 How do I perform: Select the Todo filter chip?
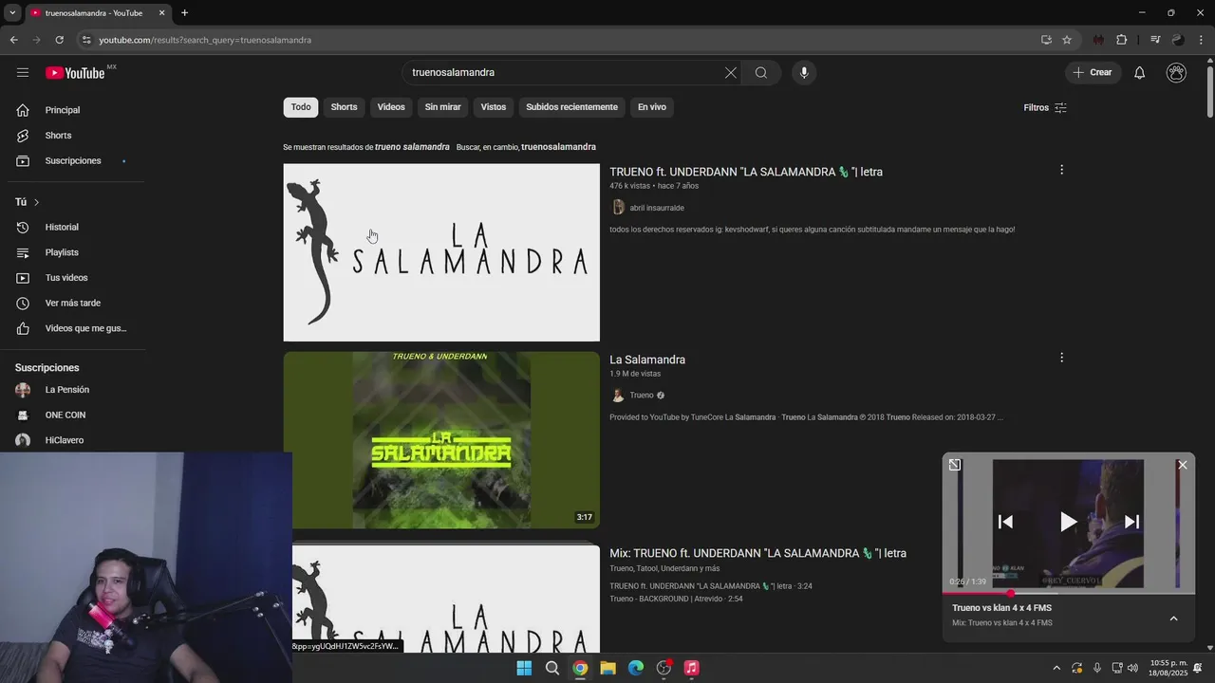[301, 107]
